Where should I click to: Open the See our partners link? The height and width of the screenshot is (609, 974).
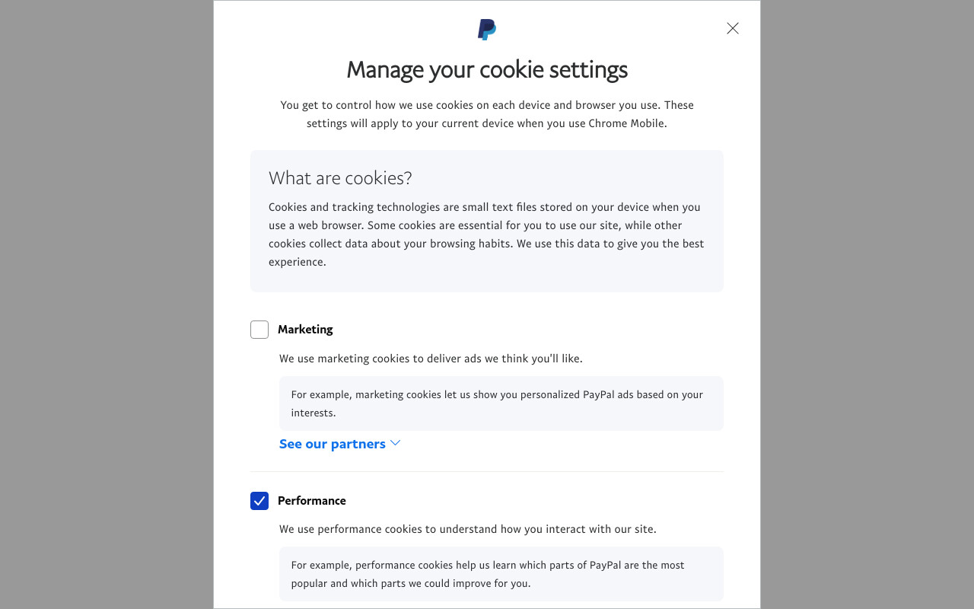(333, 444)
